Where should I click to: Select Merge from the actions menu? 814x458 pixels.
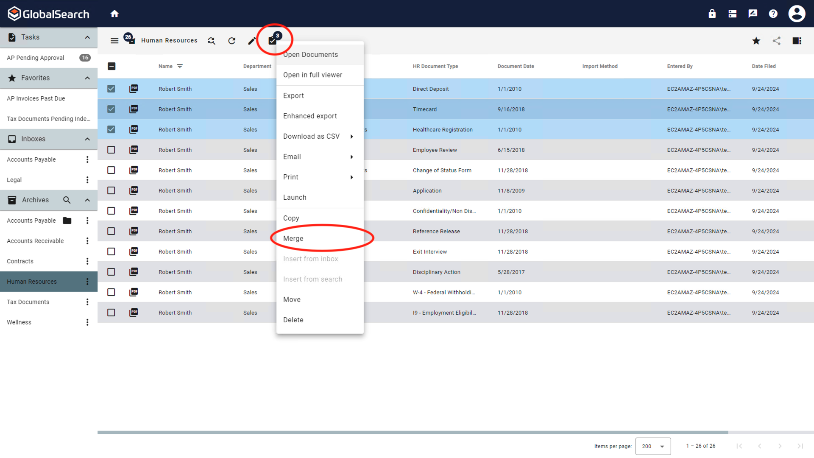coord(293,238)
